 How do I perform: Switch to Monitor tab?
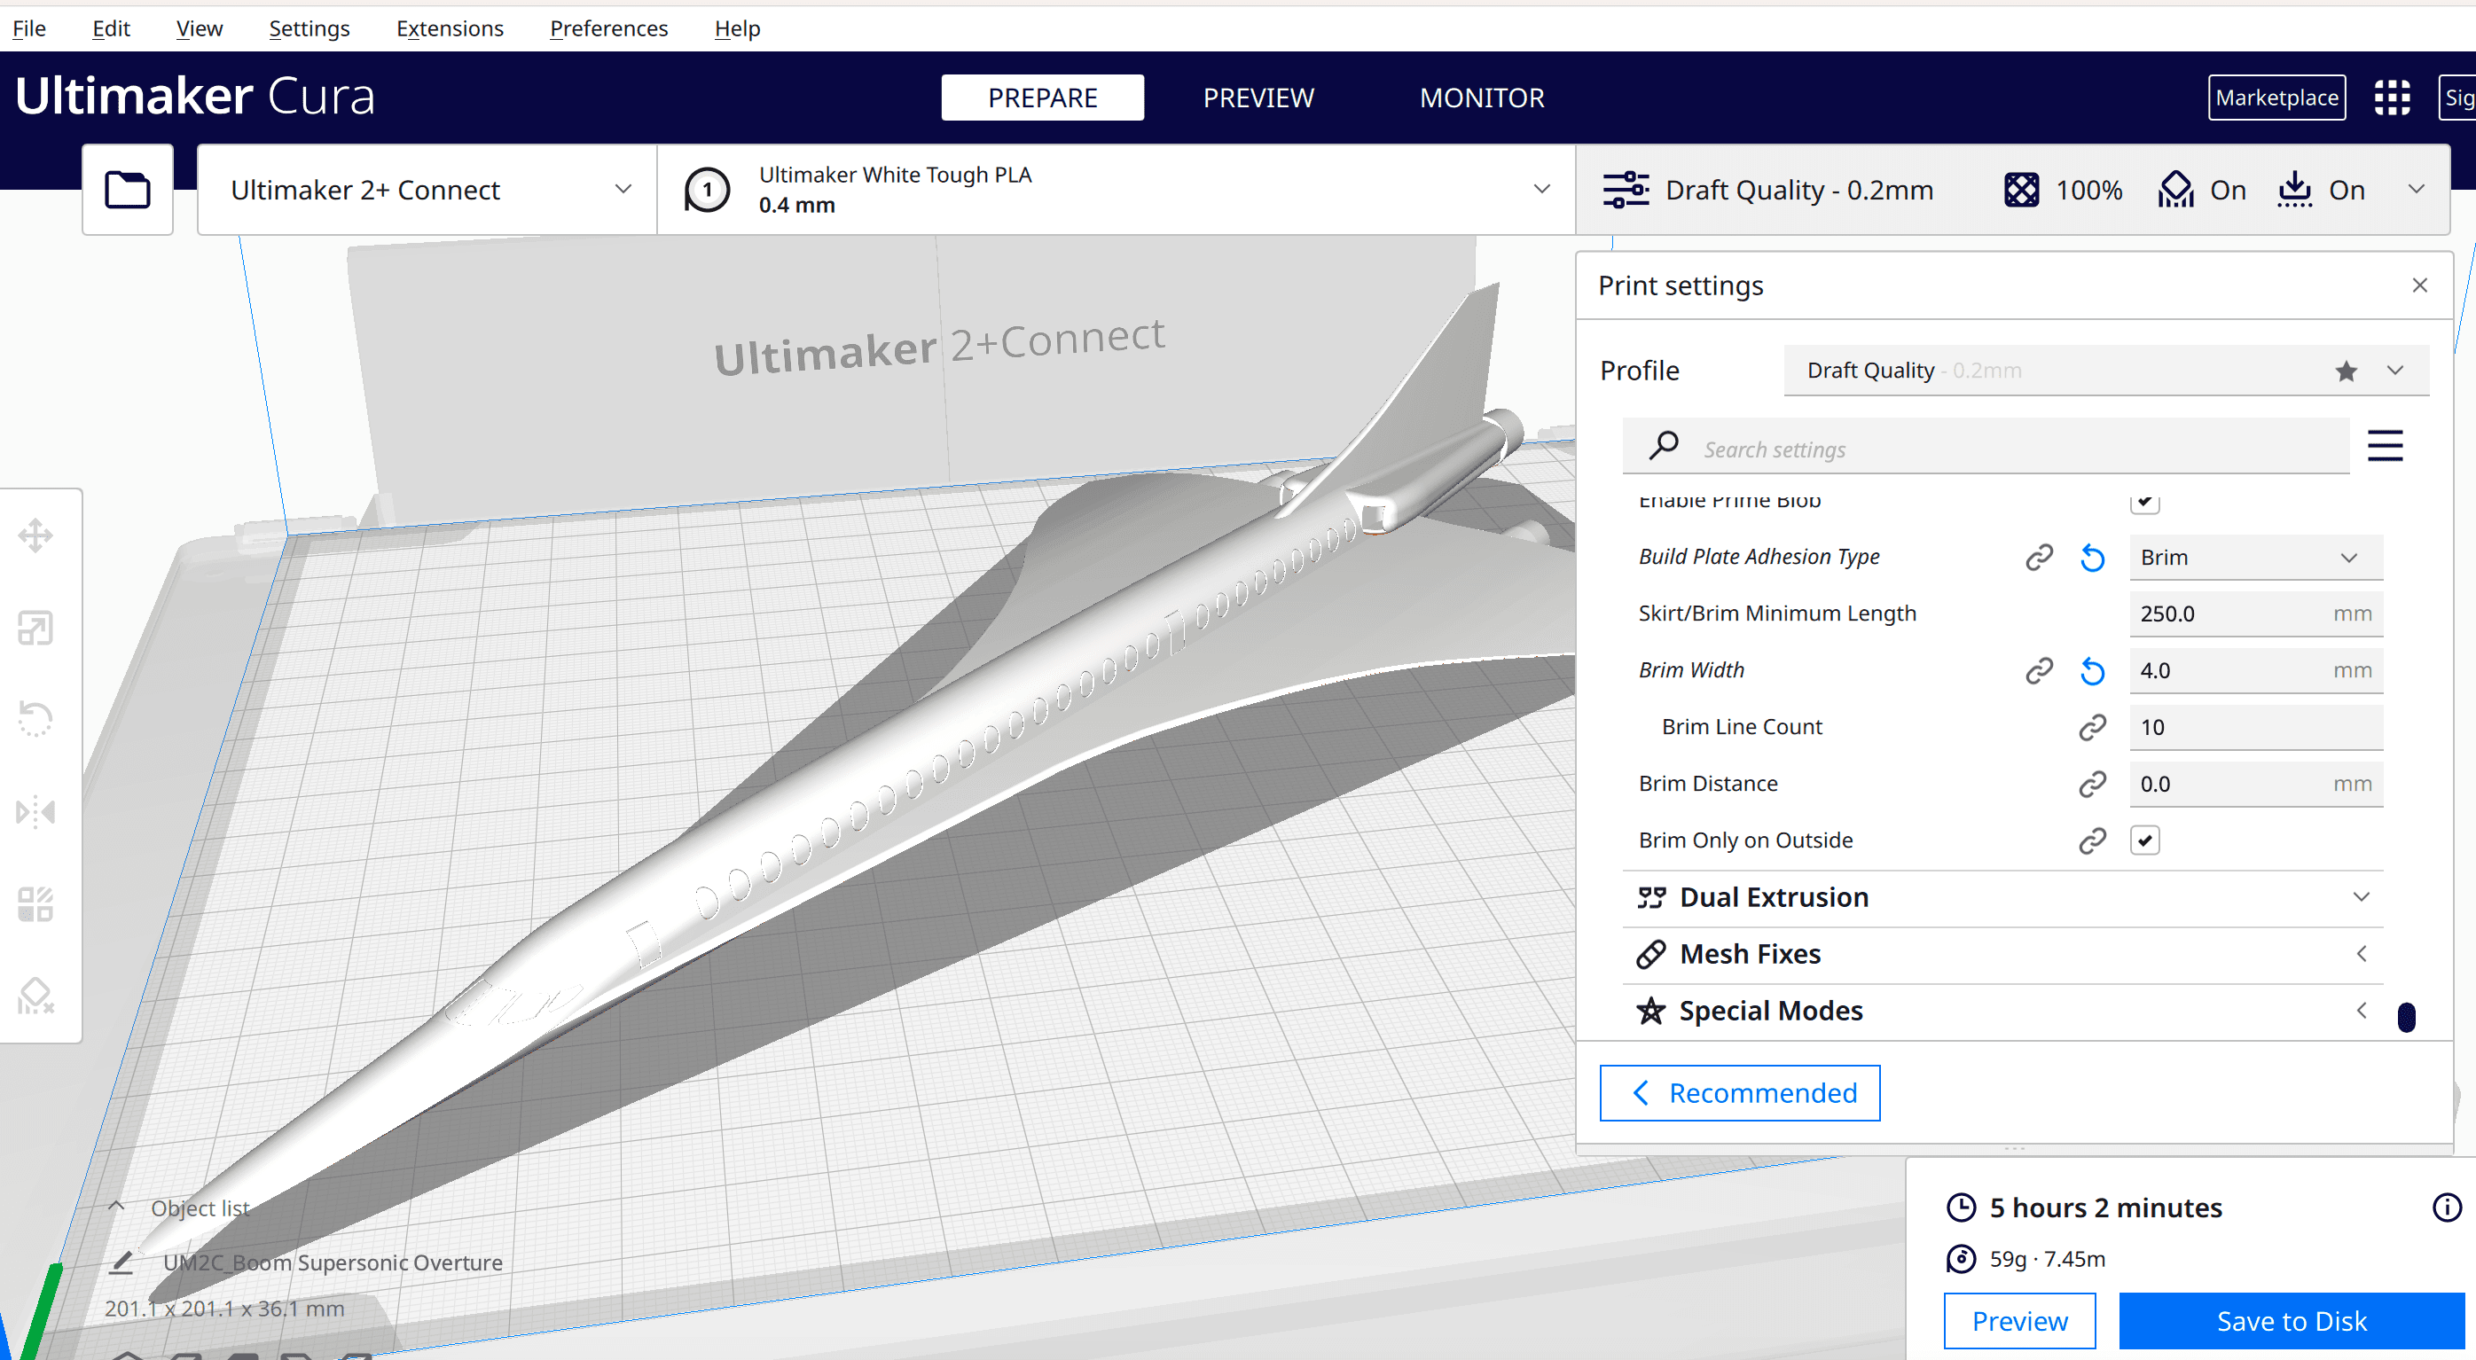pyautogui.click(x=1483, y=98)
